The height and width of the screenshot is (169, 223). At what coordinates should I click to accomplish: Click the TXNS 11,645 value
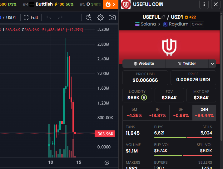[133, 133]
